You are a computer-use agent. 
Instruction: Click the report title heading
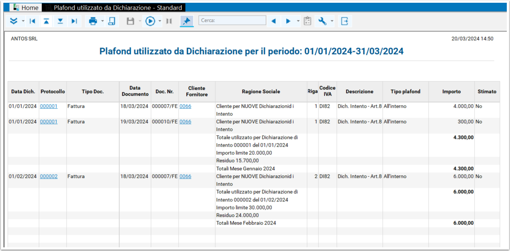[x=252, y=51]
